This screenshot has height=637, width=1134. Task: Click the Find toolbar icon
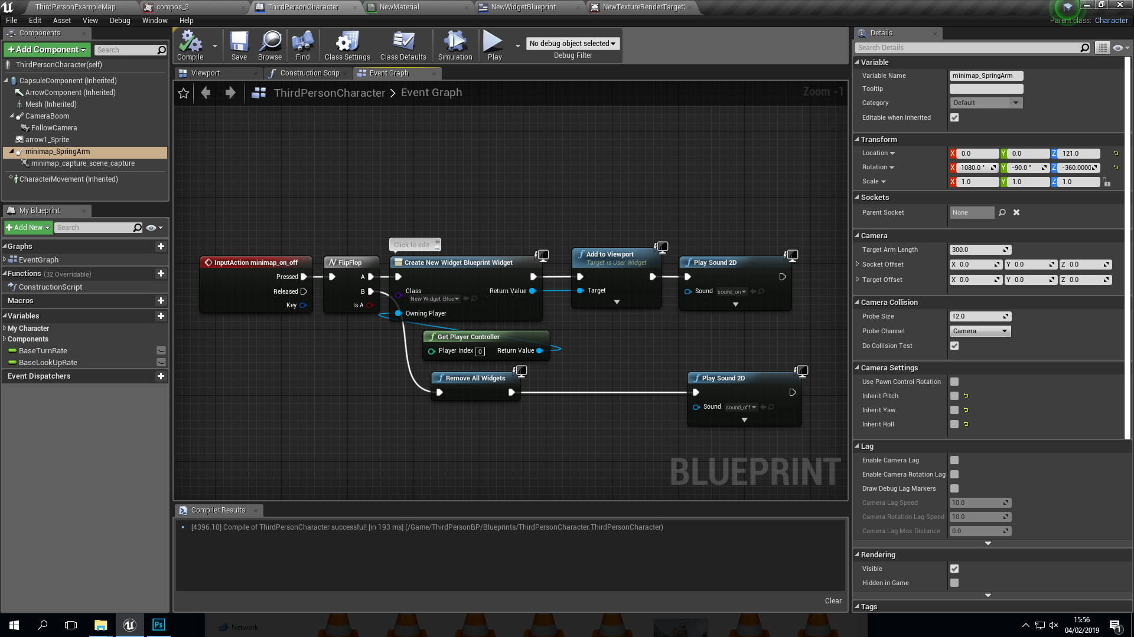pos(302,45)
